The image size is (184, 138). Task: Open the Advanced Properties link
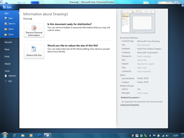click(130, 105)
